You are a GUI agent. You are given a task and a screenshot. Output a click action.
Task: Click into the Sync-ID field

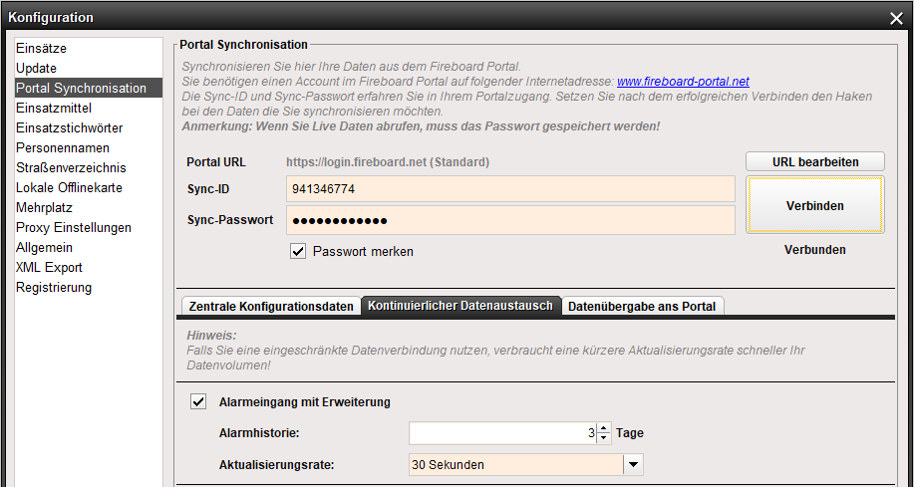pyautogui.click(x=510, y=188)
